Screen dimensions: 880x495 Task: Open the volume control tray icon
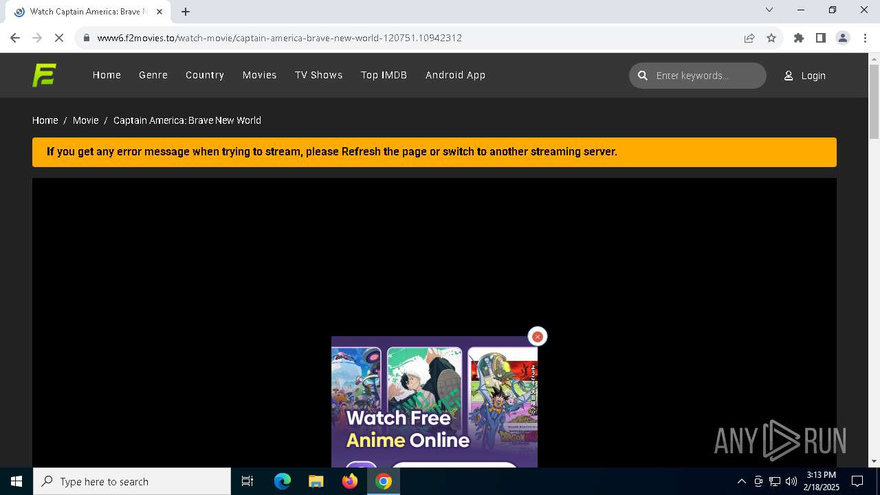pyautogui.click(x=791, y=481)
